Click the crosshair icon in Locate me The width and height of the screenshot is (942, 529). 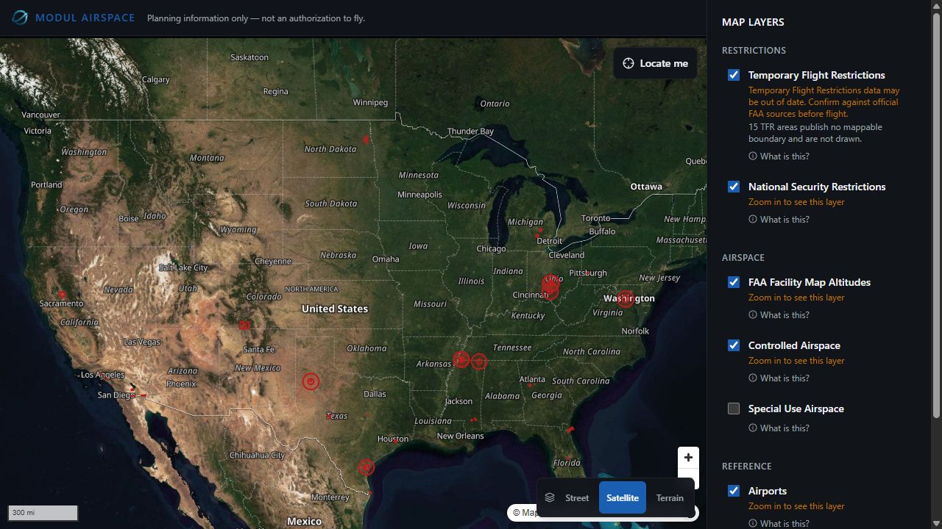(x=628, y=63)
